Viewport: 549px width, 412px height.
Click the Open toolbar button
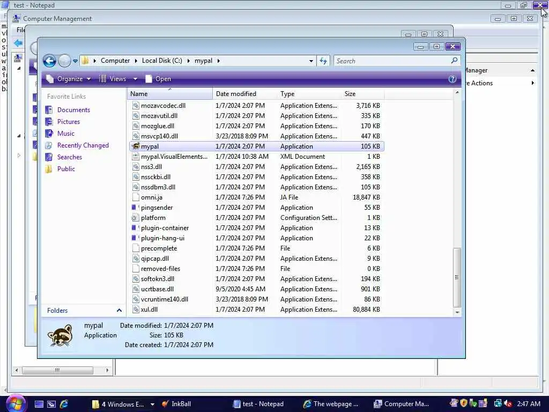point(158,79)
